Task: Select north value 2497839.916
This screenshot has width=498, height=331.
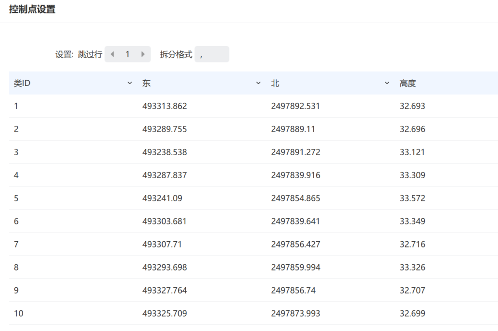Action: [x=295, y=175]
